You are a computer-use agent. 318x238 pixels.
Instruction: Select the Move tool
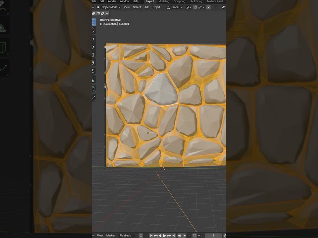click(x=93, y=39)
